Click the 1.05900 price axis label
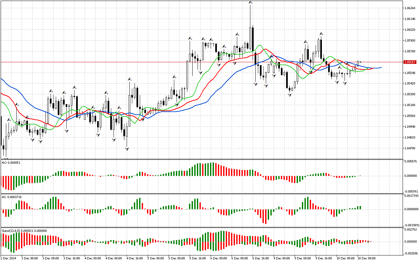Screen dimensions: 420x262 point(410,41)
